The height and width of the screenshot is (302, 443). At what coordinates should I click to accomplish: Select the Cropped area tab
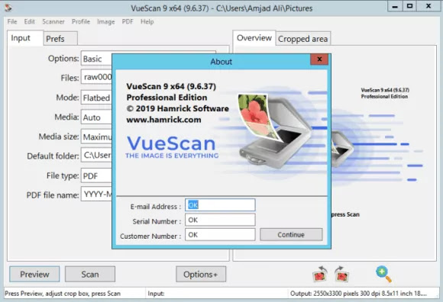[x=303, y=39]
